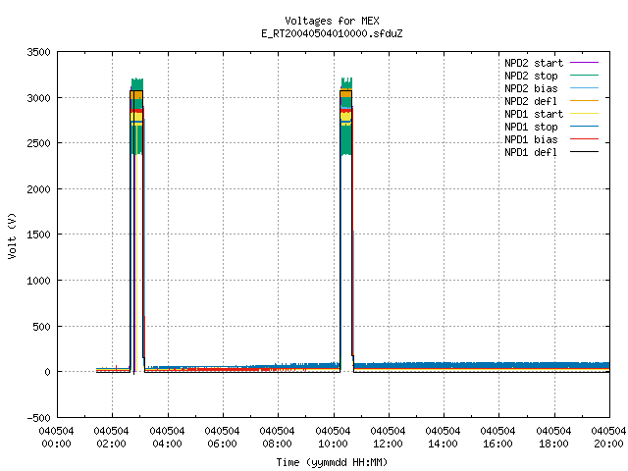
Task: Click the -500 y-axis tick label
Action: pos(38,418)
